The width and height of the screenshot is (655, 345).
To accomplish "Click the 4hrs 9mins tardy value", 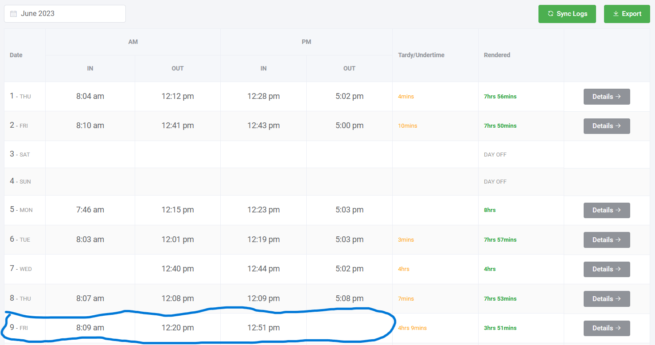I will tap(412, 328).
